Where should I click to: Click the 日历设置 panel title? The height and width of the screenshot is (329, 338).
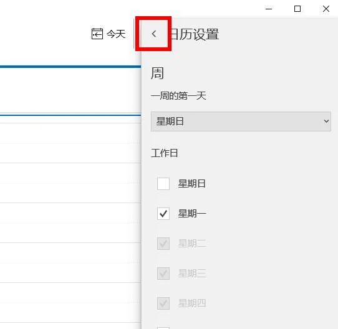(x=195, y=34)
